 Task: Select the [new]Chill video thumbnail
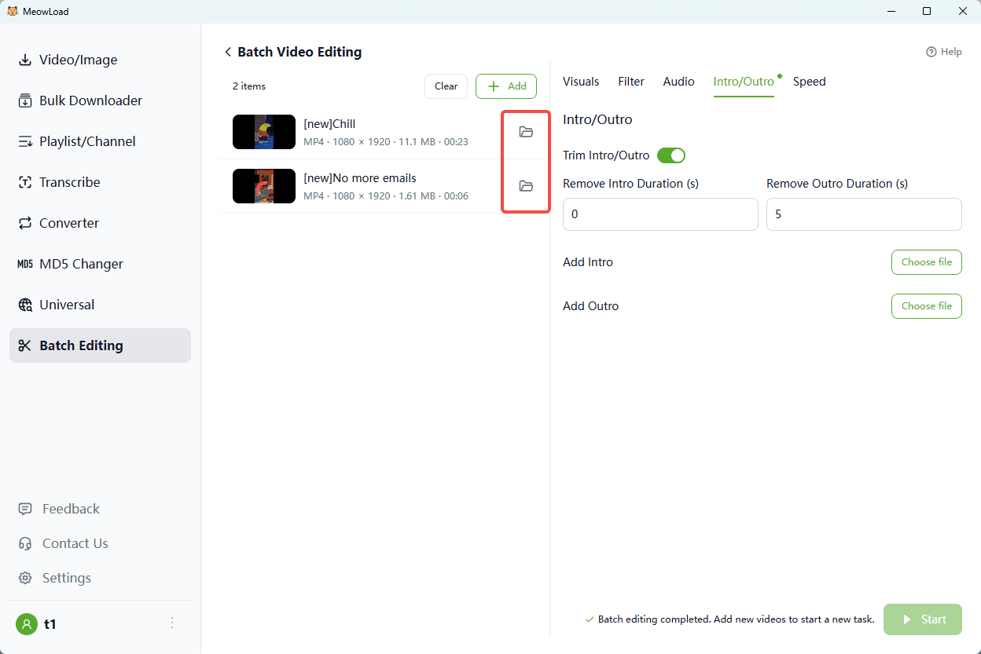pyautogui.click(x=264, y=132)
